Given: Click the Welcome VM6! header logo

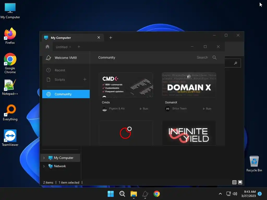Looking at the screenshot, I should (48, 58).
